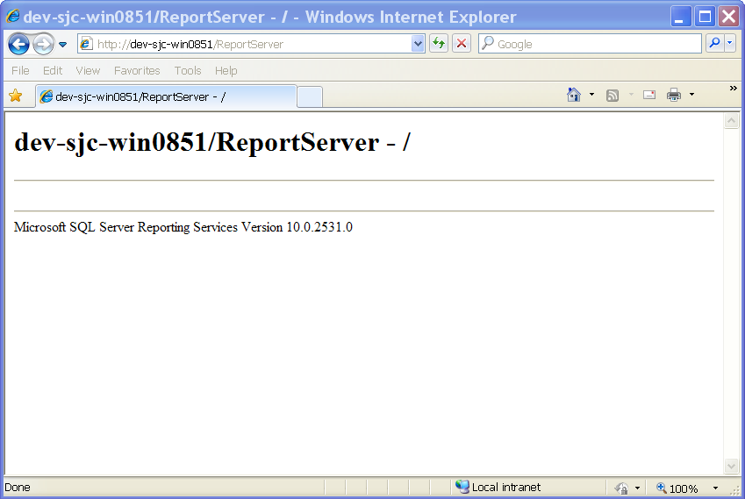The height and width of the screenshot is (499, 745).
Task: Select the dev-sjc-win0851/ReportServer tab
Action: (165, 96)
